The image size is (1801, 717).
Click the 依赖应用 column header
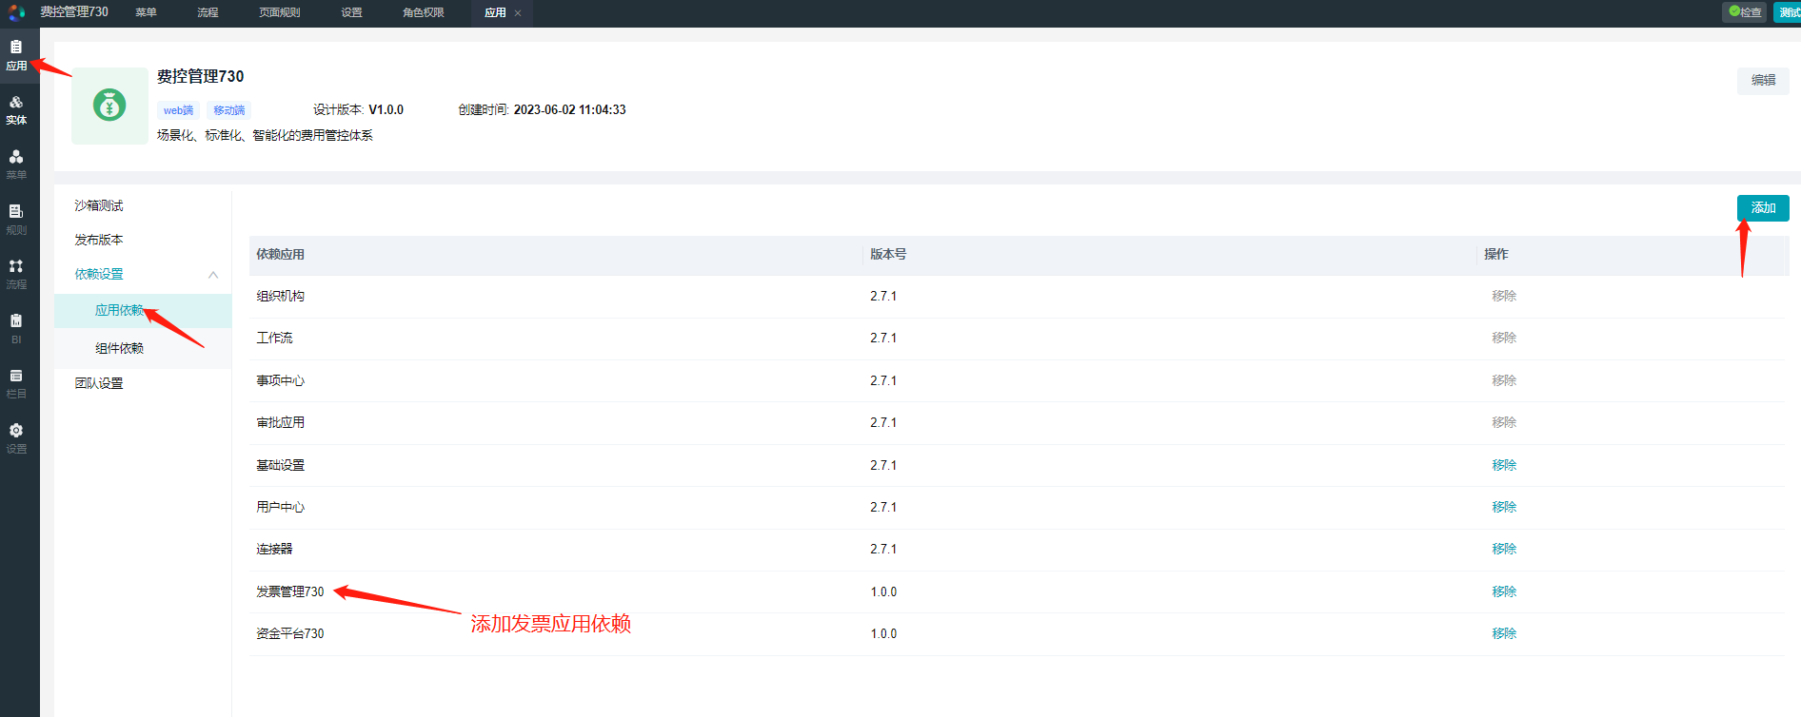(280, 254)
